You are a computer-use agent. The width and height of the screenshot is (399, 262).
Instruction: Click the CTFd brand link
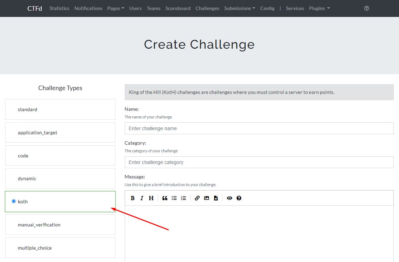(34, 8)
